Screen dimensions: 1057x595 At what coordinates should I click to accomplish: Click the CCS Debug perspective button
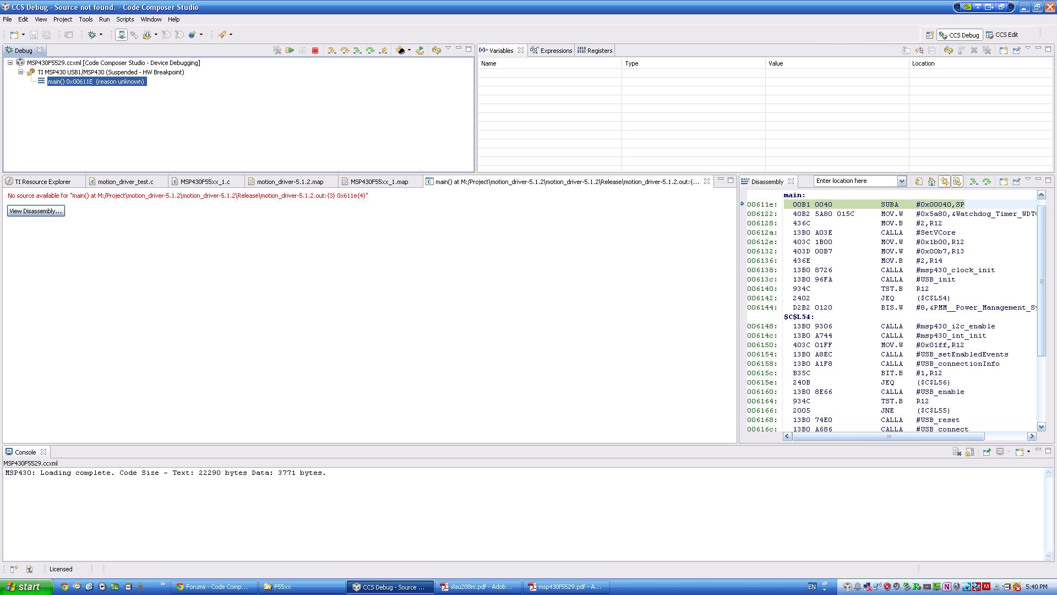959,35
